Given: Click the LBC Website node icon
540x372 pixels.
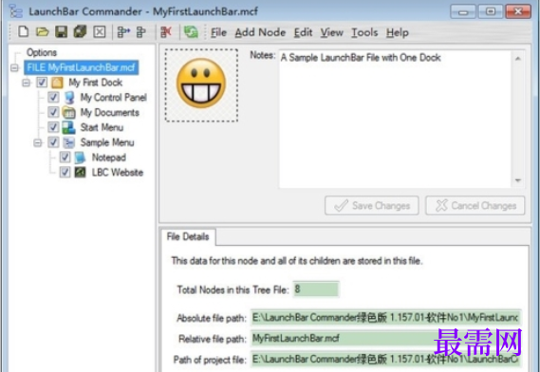Looking at the screenshot, I should click(81, 172).
